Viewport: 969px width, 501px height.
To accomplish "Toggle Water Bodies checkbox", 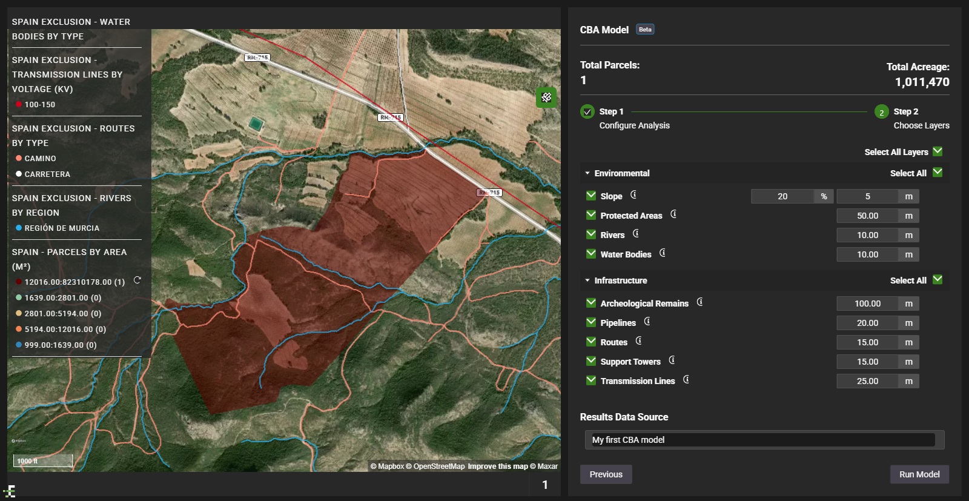I will click(591, 254).
